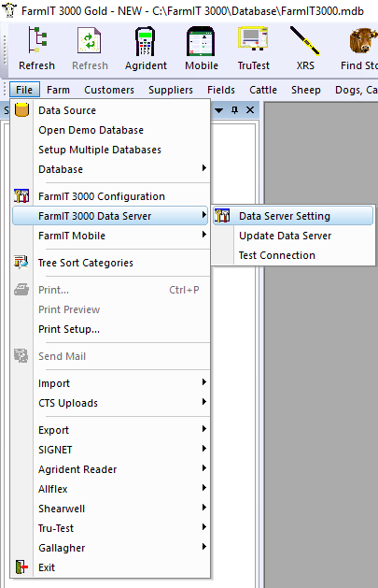The width and height of the screenshot is (378, 588).
Task: Click the Agrident reader toolbar icon
Action: click(146, 41)
